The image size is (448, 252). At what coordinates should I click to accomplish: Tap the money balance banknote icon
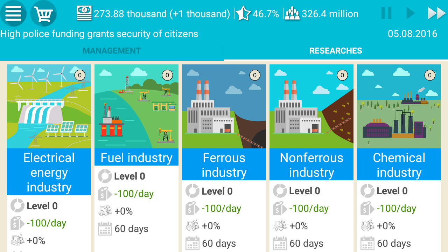(84, 14)
